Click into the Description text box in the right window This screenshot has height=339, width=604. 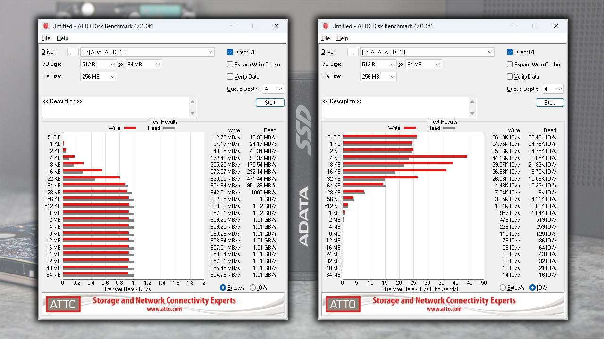395,107
